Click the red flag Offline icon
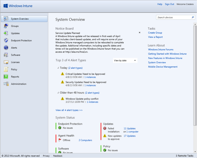Viewport: 197px width, 158px height. coord(60,140)
